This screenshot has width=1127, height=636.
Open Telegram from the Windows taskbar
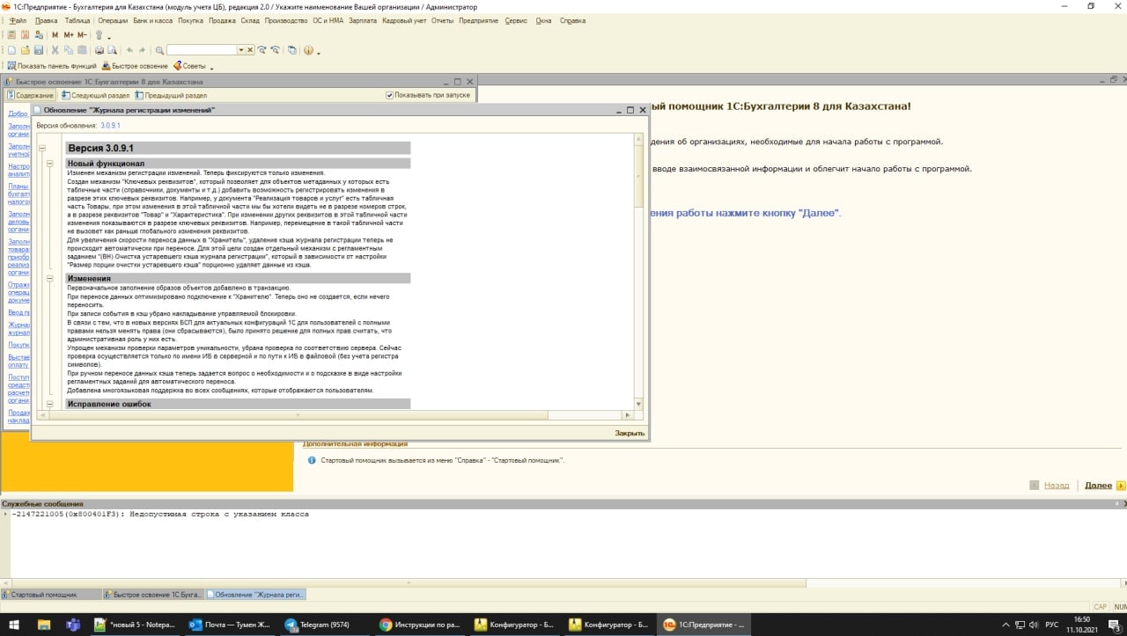coord(327,625)
